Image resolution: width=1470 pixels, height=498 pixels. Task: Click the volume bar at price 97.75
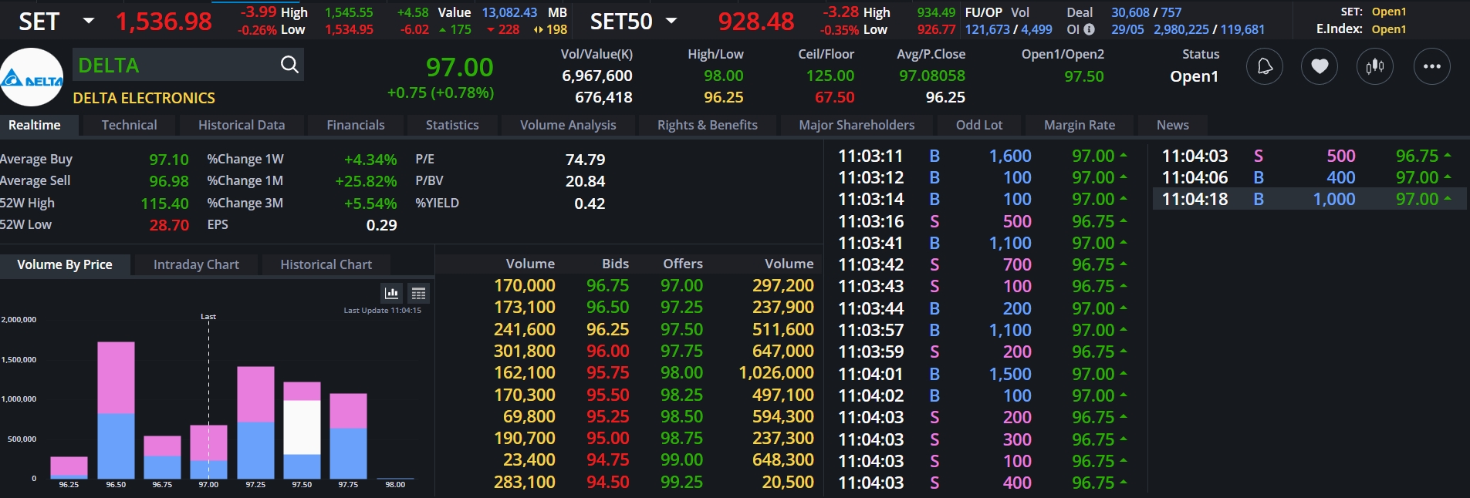(x=348, y=436)
